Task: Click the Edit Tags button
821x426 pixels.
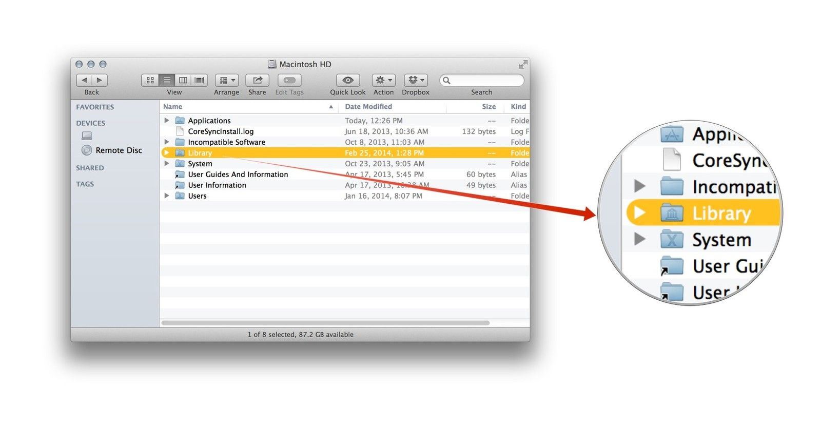Action: click(x=289, y=80)
